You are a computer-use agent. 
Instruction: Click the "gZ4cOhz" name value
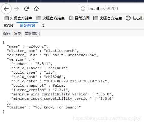click(36, 46)
